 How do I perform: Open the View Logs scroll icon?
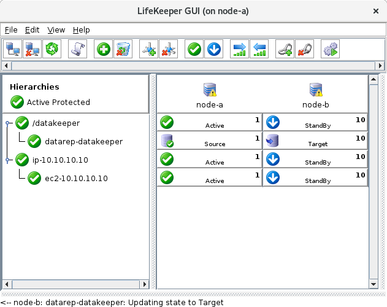(77, 49)
